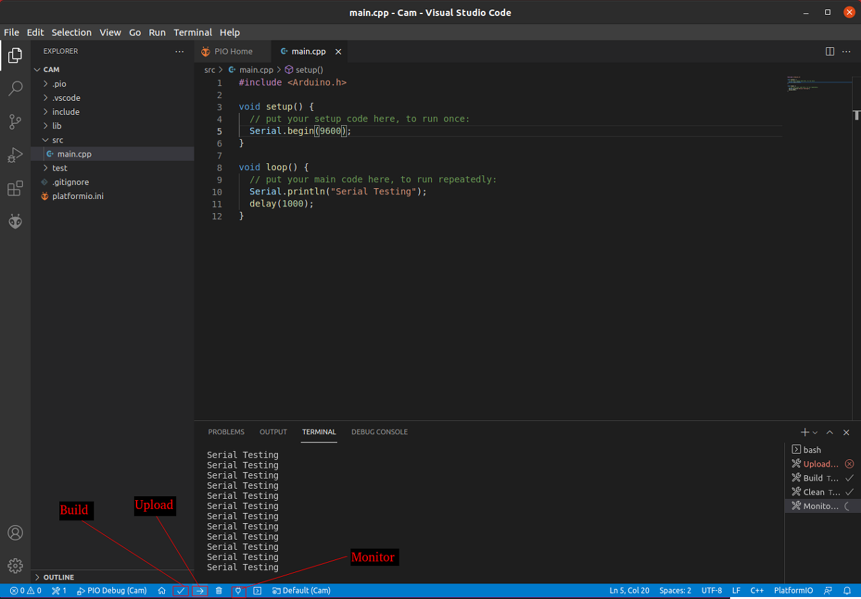Select the bash terminal in the list
861x599 pixels.
(x=823, y=450)
